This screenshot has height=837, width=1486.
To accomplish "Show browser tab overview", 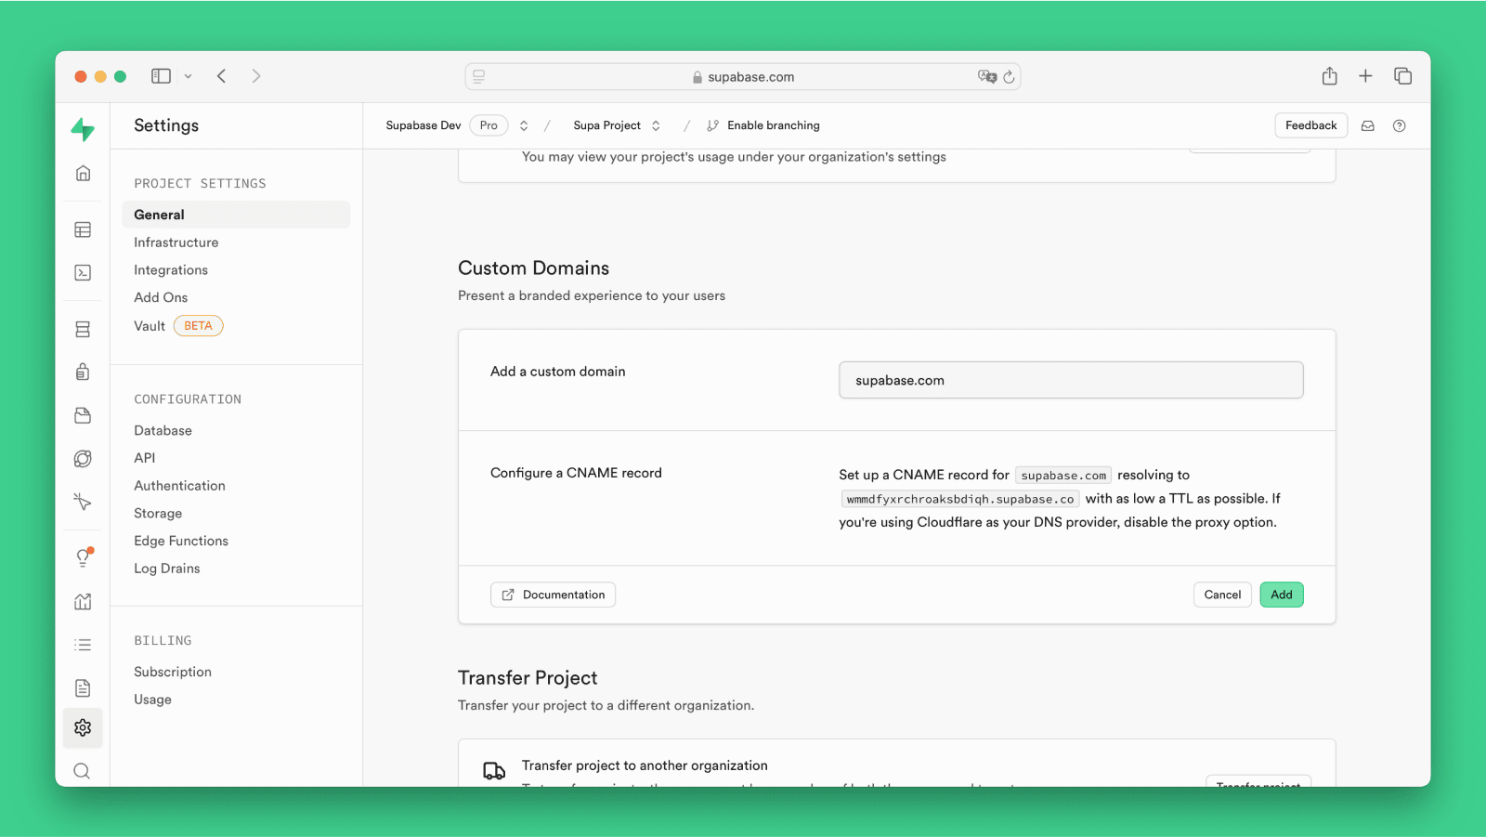I will coord(1402,76).
